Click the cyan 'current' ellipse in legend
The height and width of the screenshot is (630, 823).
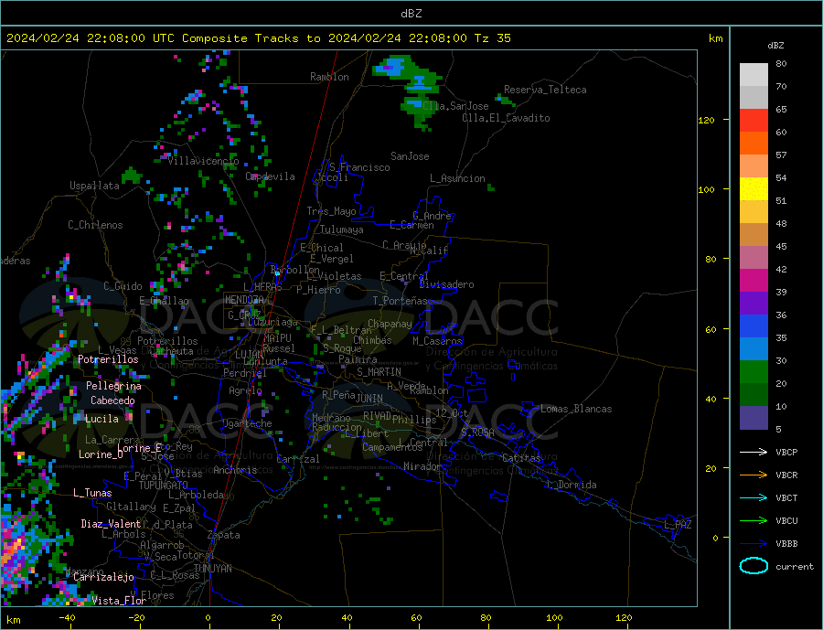coord(754,566)
